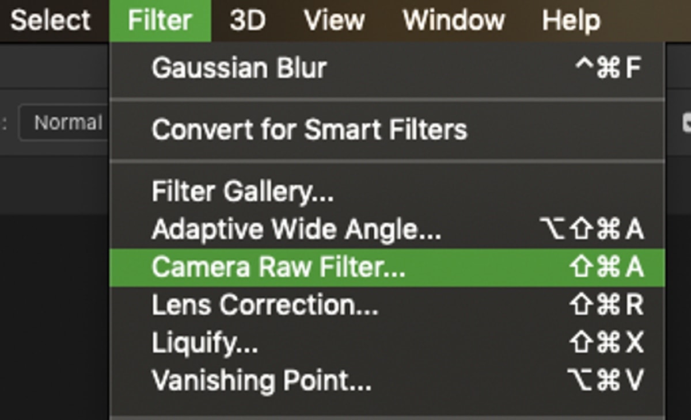This screenshot has height=420, width=691.
Task: Open Filter Gallery from the menu
Action: point(387,192)
